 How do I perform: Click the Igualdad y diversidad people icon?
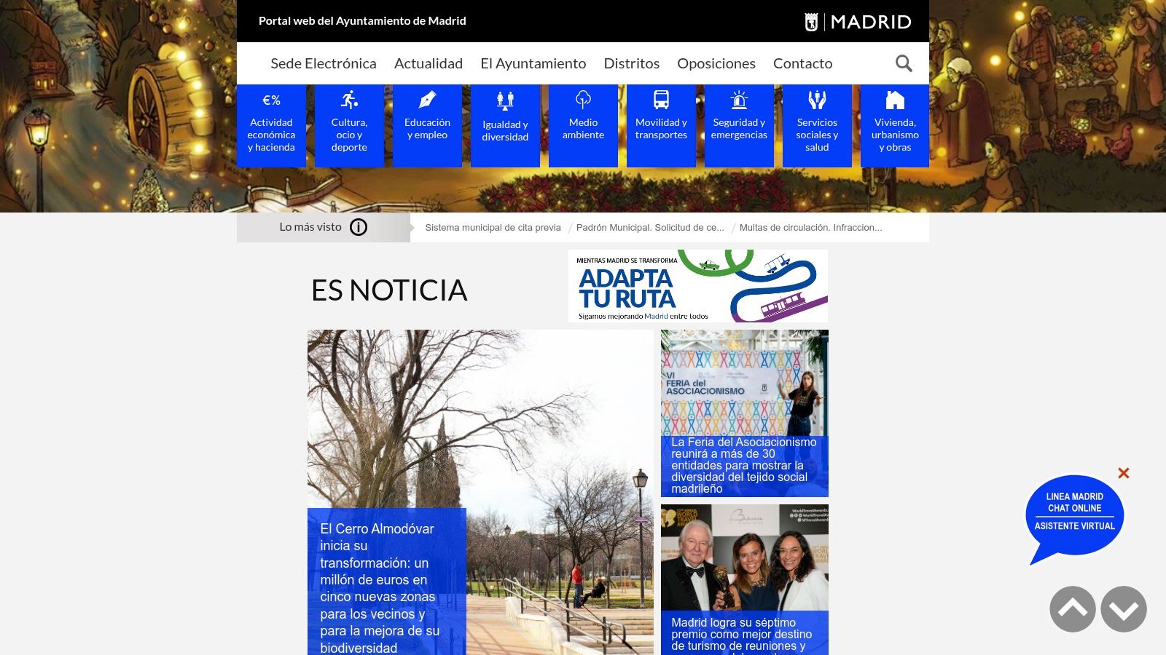pyautogui.click(x=505, y=100)
